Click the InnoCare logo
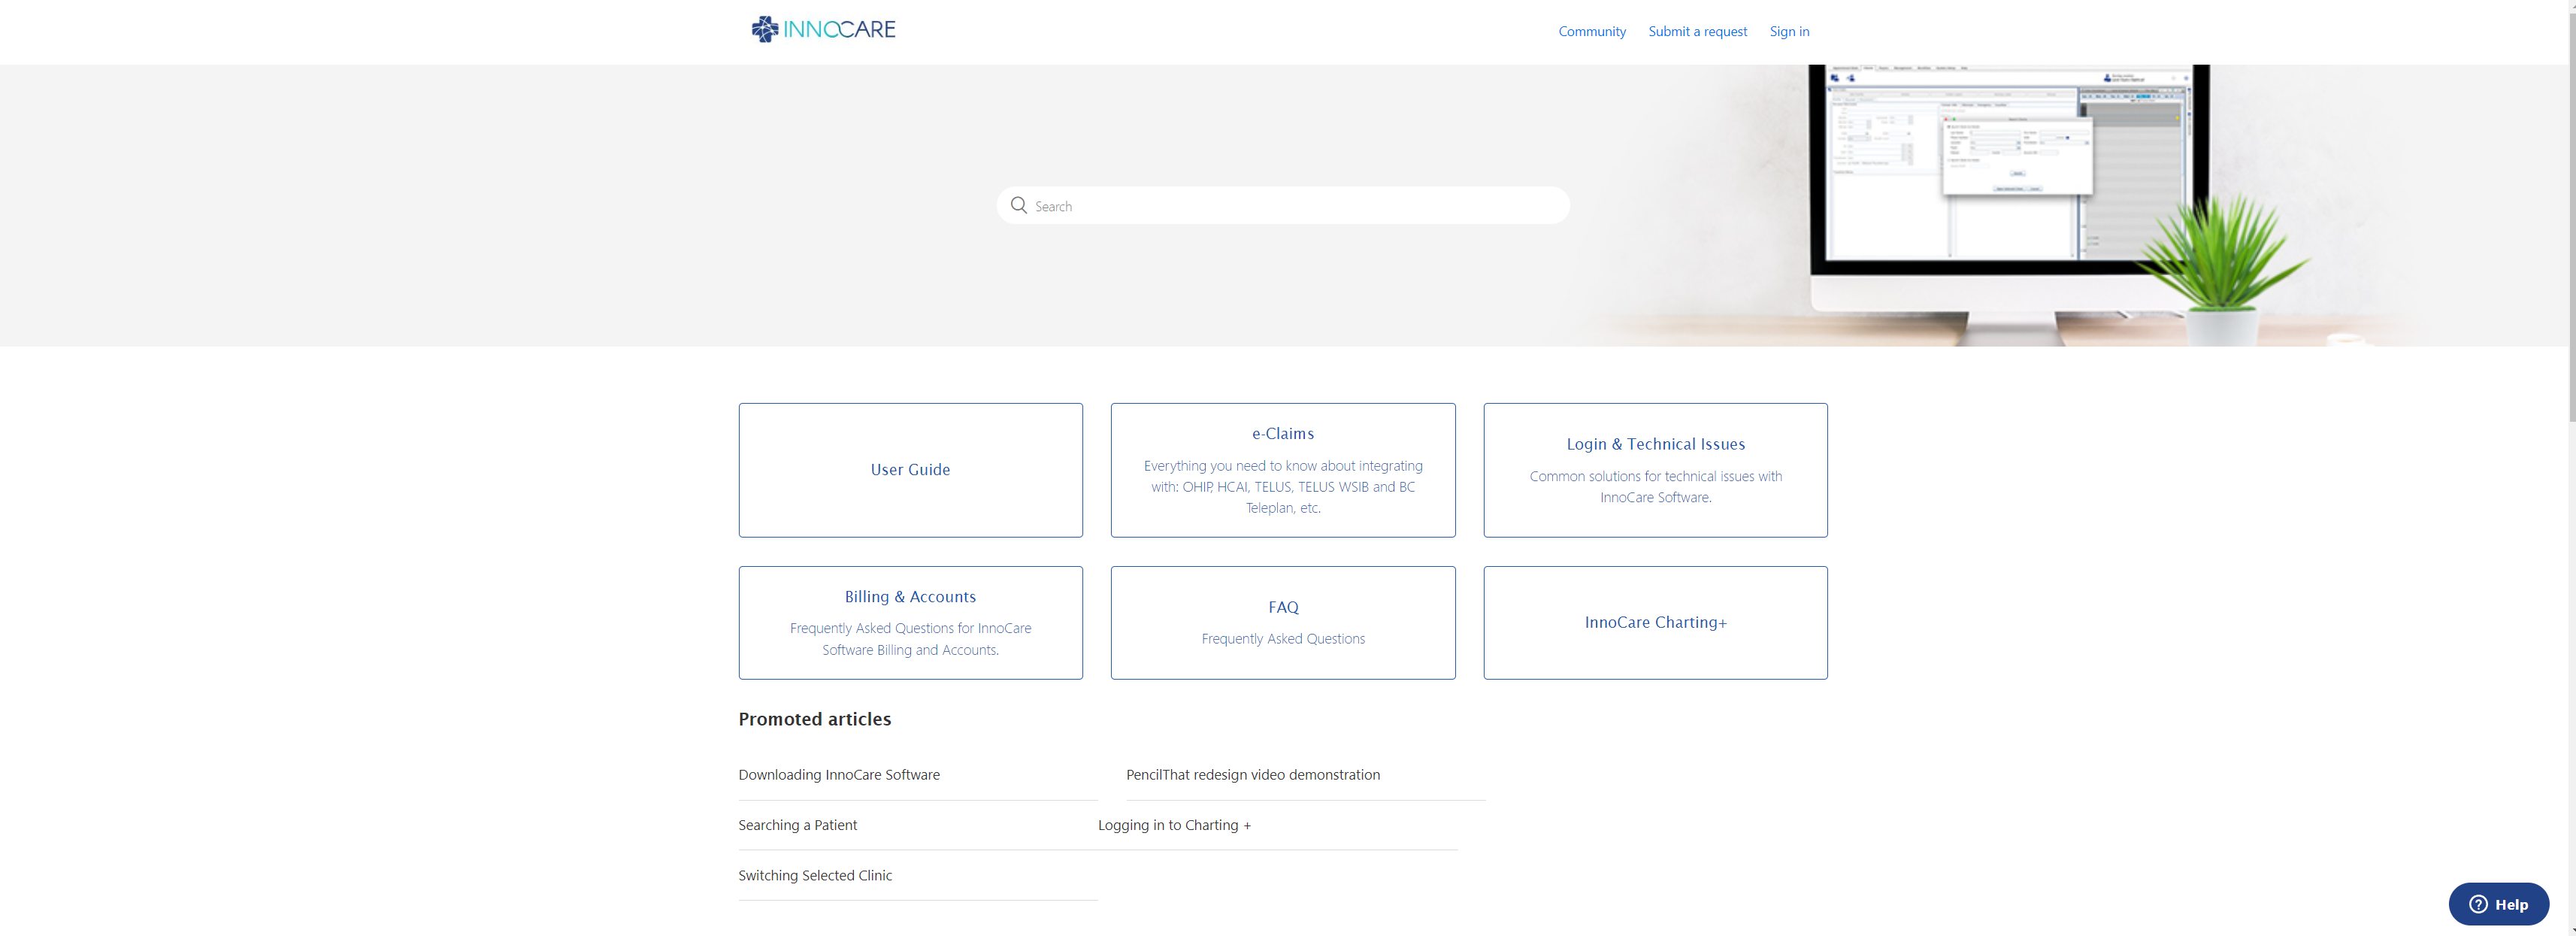 [x=823, y=29]
